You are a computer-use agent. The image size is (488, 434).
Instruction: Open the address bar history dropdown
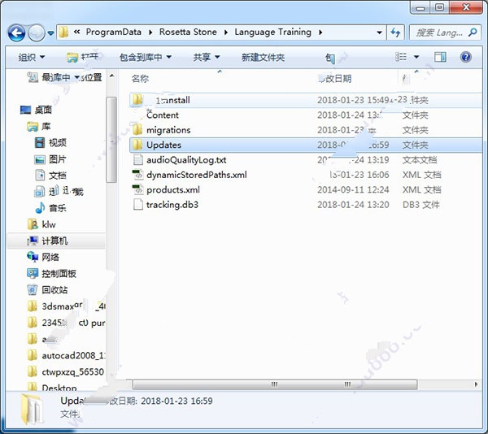(379, 33)
